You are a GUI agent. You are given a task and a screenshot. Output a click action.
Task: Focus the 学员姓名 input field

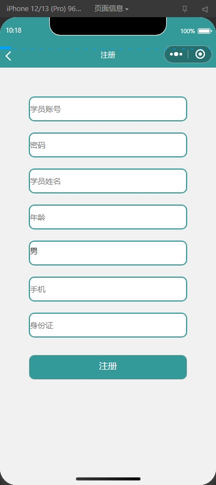pyautogui.click(x=108, y=181)
